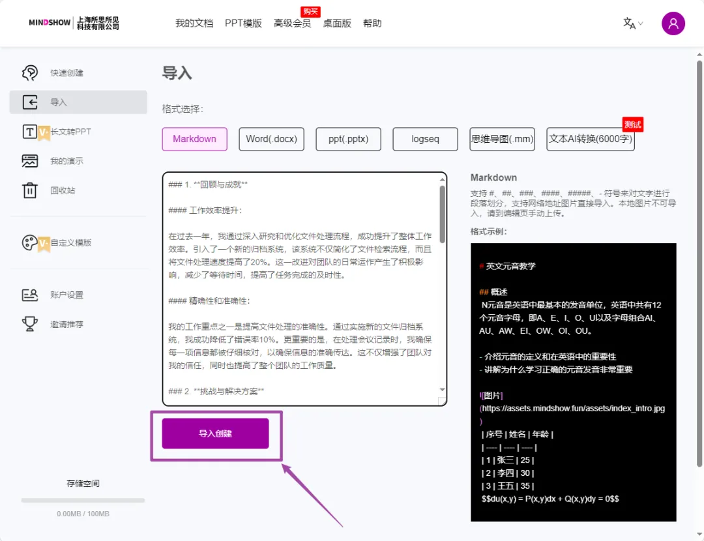Click the page scrollbar up arrow
This screenshot has height=541, width=704.
pyautogui.click(x=699, y=54)
